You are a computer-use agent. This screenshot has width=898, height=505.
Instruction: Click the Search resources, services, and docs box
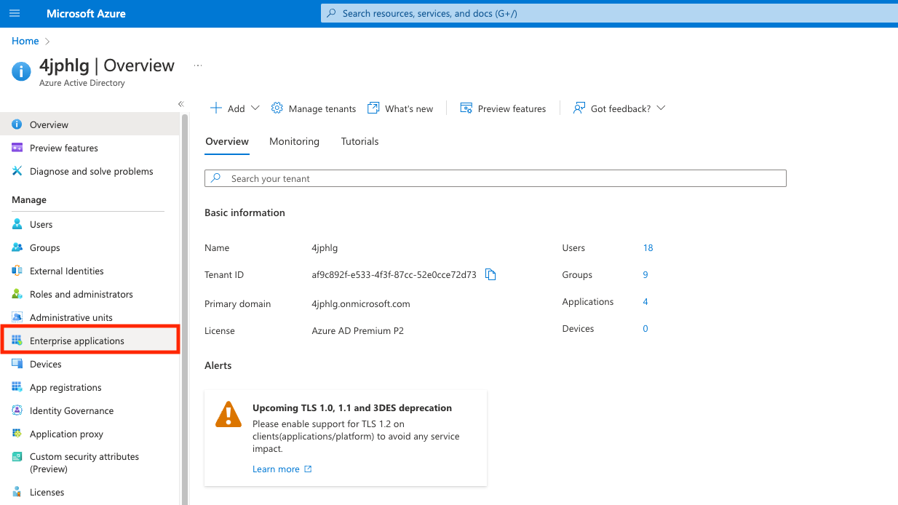click(x=609, y=13)
